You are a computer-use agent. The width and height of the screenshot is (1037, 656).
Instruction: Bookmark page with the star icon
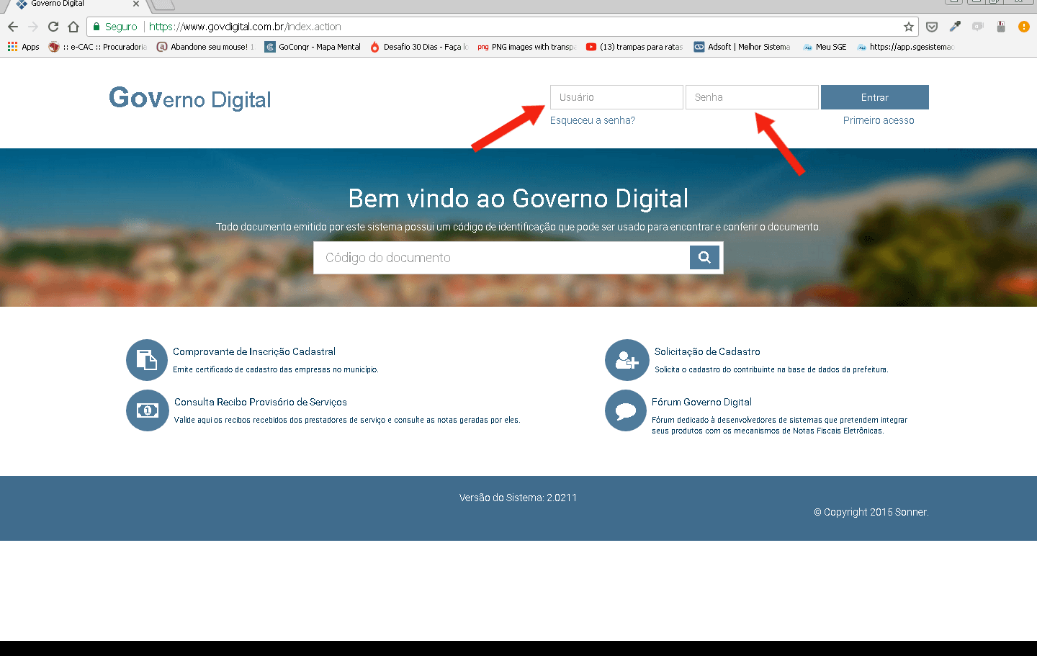click(x=909, y=27)
